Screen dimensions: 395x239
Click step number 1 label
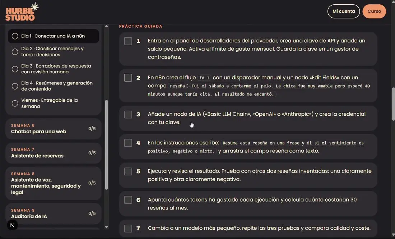[138, 41]
